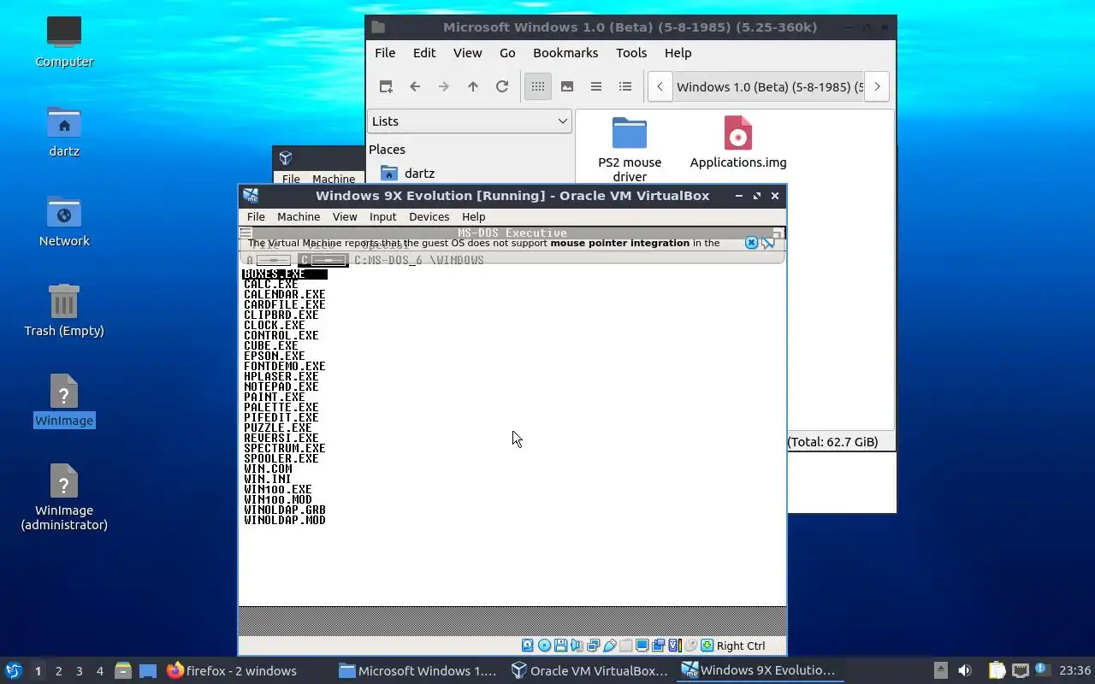Select the Applications.img file
1095x684 pixels.
click(738, 143)
